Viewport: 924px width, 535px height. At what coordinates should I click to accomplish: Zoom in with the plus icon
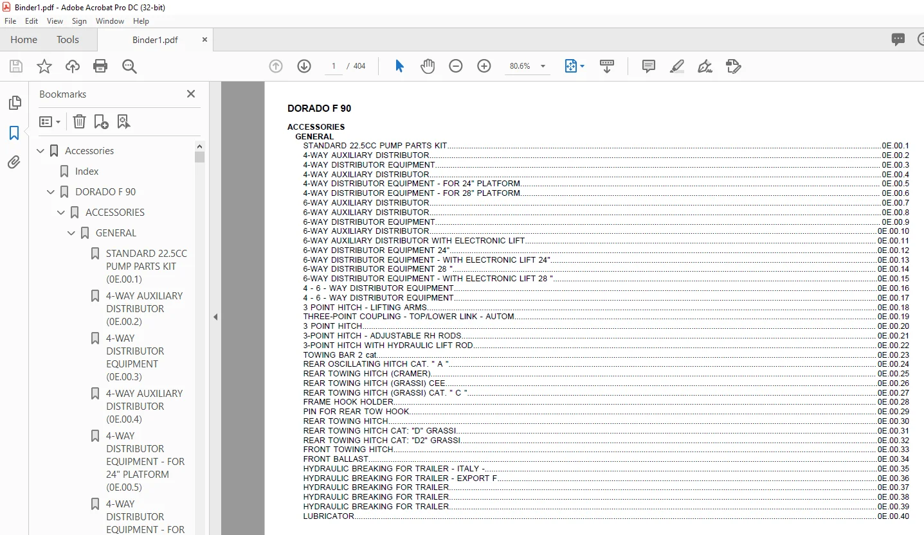point(484,66)
